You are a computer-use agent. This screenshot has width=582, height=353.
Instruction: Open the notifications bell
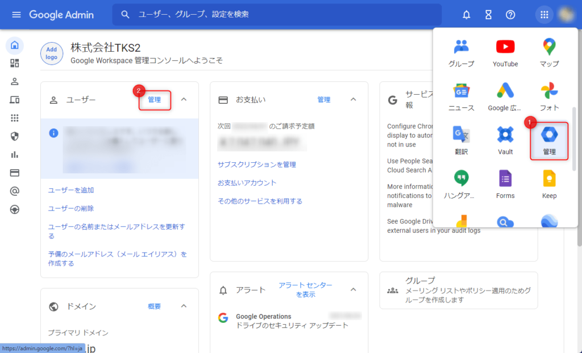coord(467,15)
